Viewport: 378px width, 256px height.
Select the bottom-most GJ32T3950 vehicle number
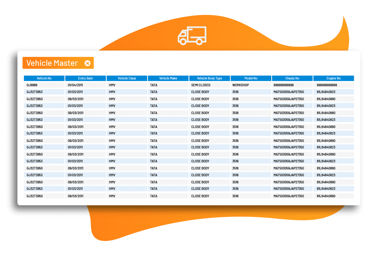(x=35, y=196)
